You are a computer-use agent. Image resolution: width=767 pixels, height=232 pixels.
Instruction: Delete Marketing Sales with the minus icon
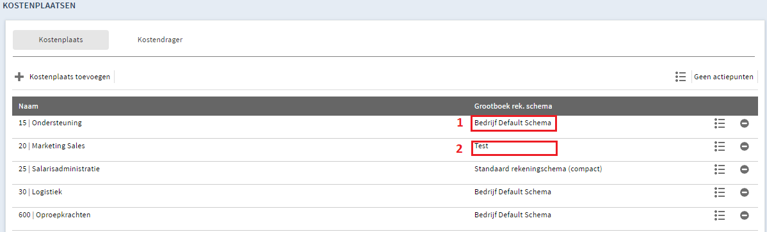[x=745, y=146]
